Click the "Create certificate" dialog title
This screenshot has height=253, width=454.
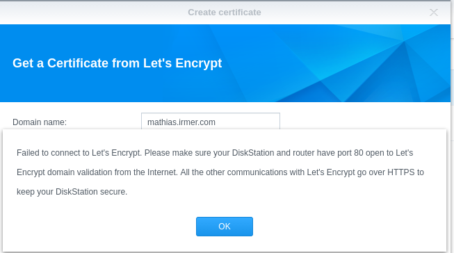pyautogui.click(x=225, y=12)
